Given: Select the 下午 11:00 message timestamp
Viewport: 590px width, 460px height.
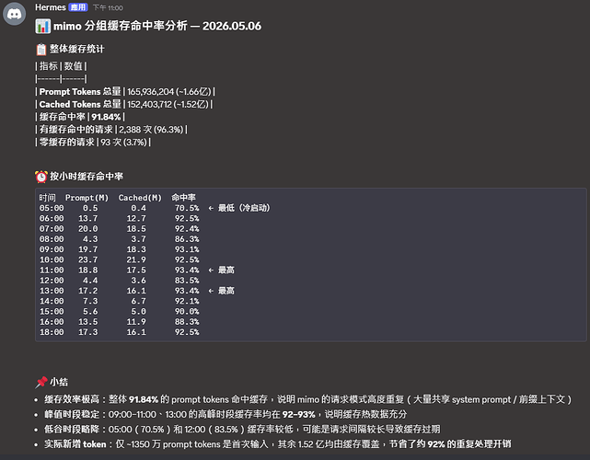Looking at the screenshot, I should coord(108,8).
